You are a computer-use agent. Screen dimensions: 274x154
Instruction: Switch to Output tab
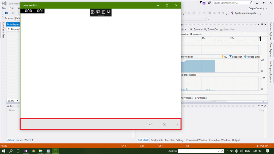coord(236,140)
